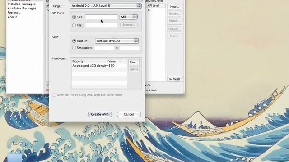Open About in the SDK manager sidebar

tap(12, 17)
